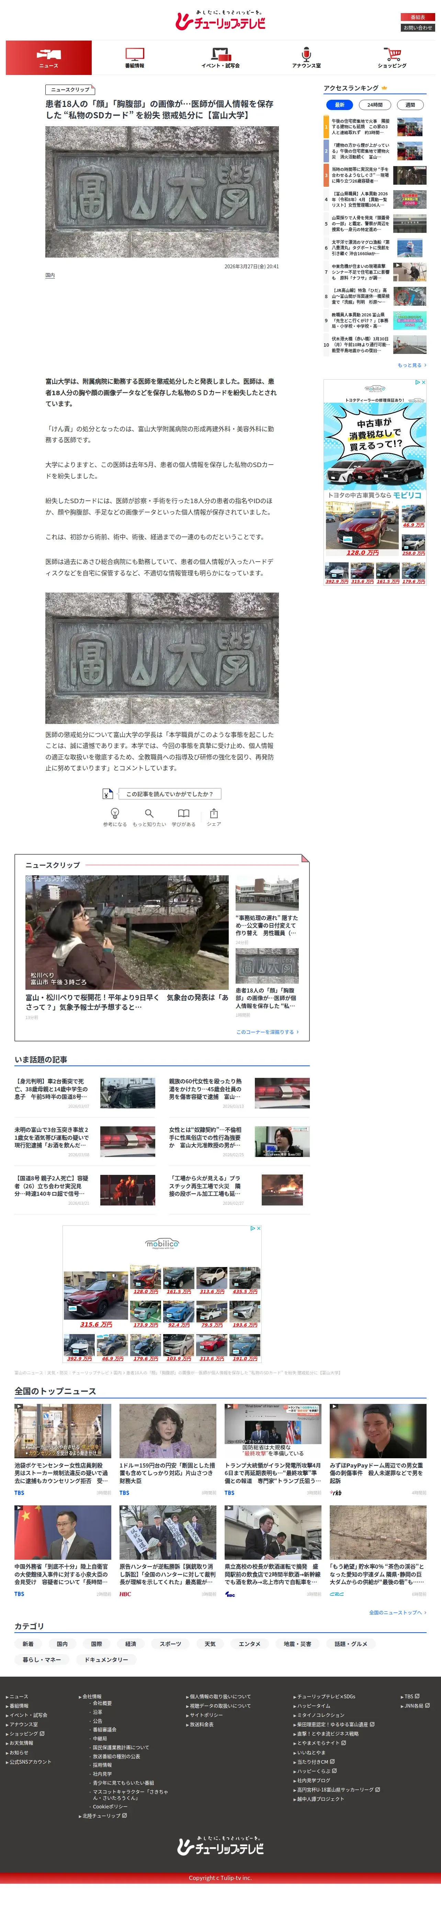This screenshot has width=441, height=1926.
Task: Click the external-link icon beside 北陸チューリップ
Action: point(125,1815)
